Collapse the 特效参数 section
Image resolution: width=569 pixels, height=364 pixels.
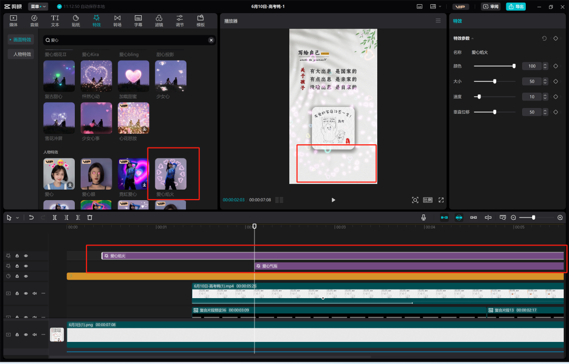point(473,38)
